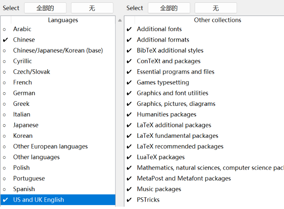Click 无 button above Languages list

click(92, 8)
